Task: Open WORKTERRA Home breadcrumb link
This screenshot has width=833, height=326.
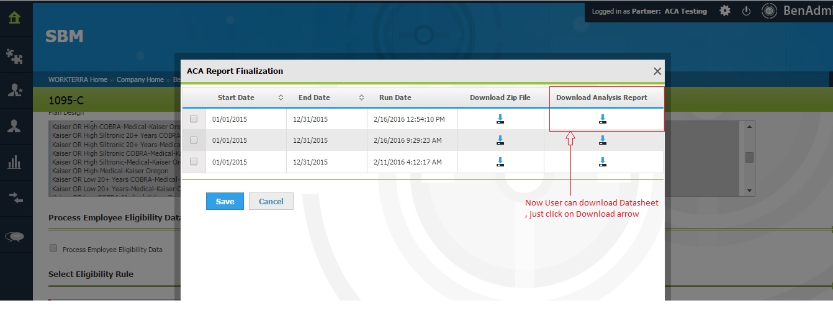Action: point(78,79)
